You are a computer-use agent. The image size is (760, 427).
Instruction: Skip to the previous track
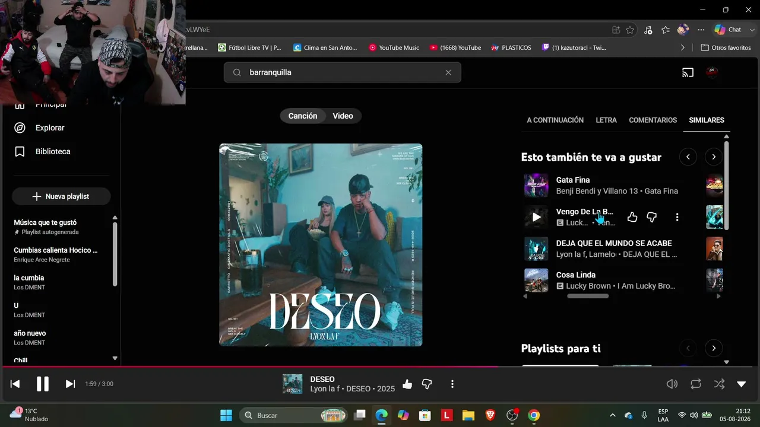15,384
